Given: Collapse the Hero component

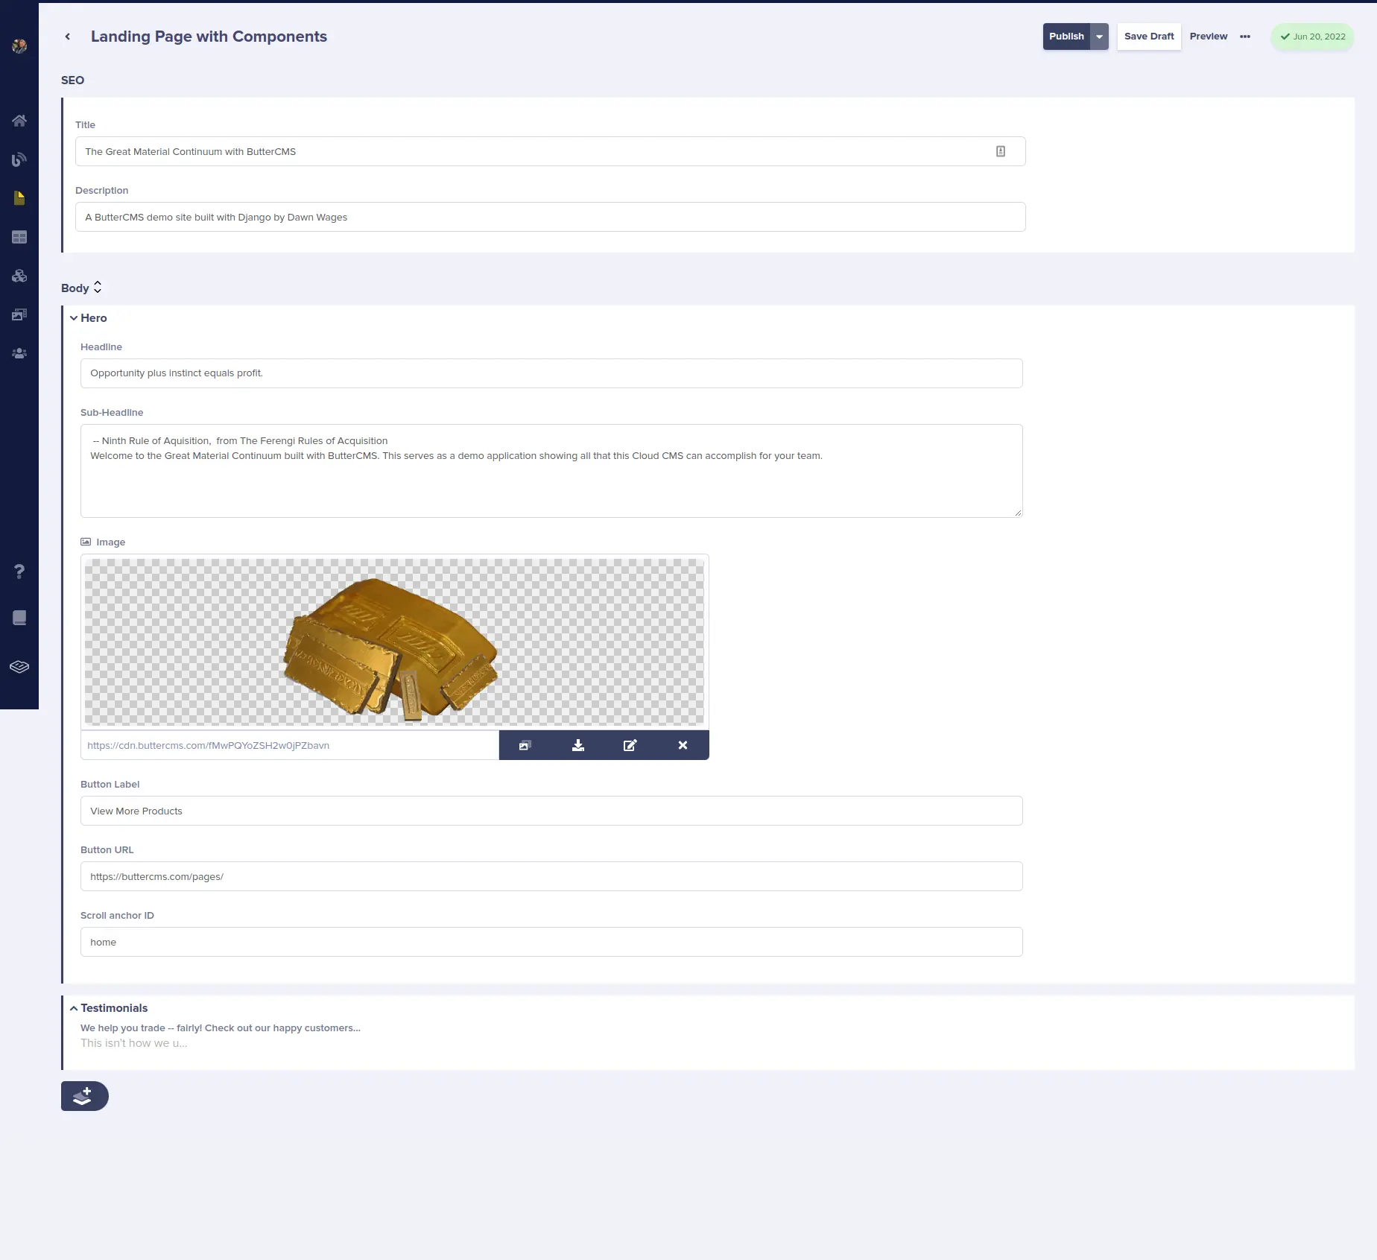Looking at the screenshot, I should click(74, 318).
